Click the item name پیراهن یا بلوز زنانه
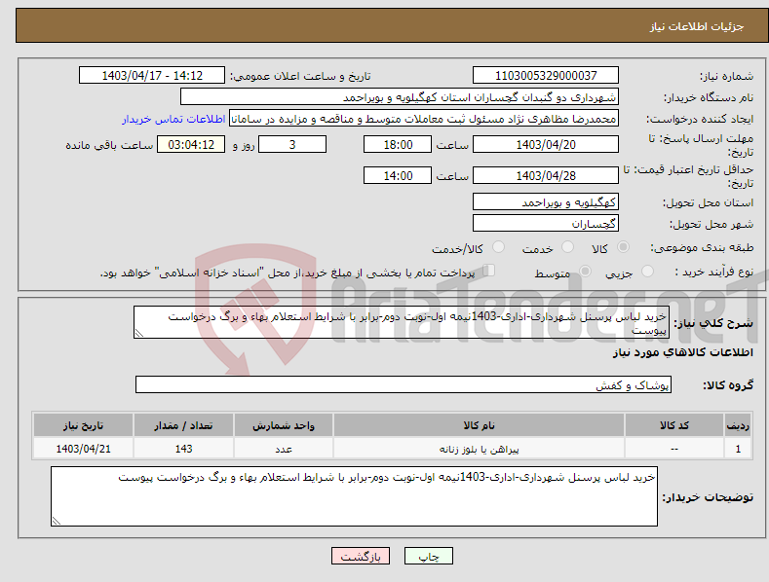 [x=479, y=449]
